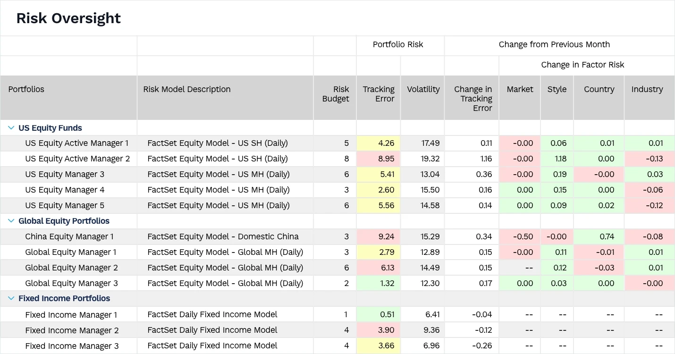Open the US Equity Funds group label
The height and width of the screenshot is (354, 675).
[50, 127]
